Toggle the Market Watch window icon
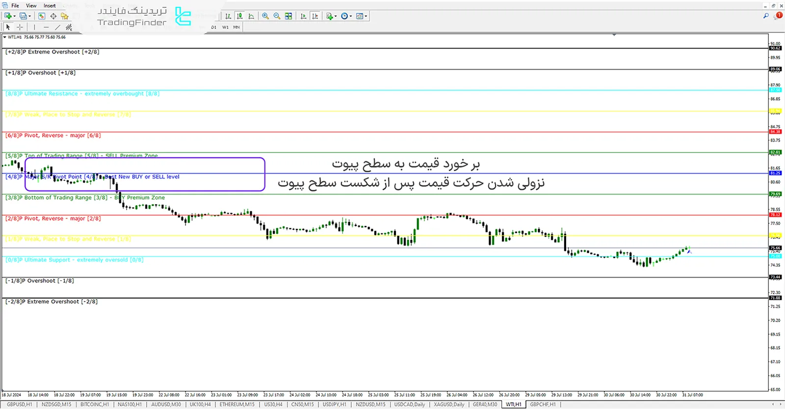This screenshot has height=409, width=785. (x=42, y=16)
